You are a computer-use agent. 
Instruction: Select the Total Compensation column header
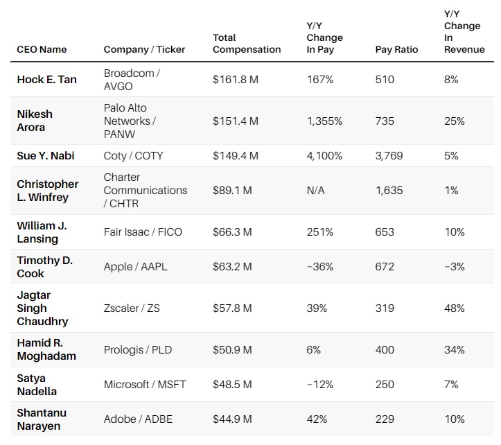(x=247, y=43)
